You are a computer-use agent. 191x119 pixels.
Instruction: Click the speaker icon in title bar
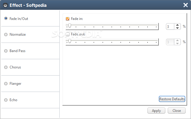[5, 5]
